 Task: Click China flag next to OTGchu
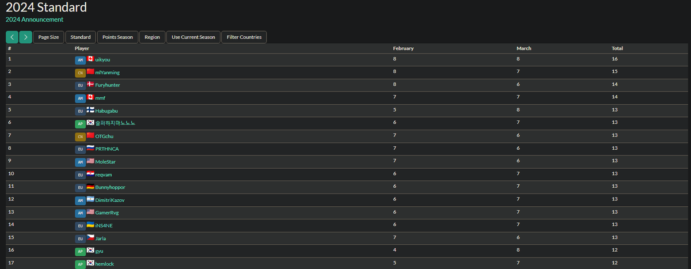pos(90,136)
